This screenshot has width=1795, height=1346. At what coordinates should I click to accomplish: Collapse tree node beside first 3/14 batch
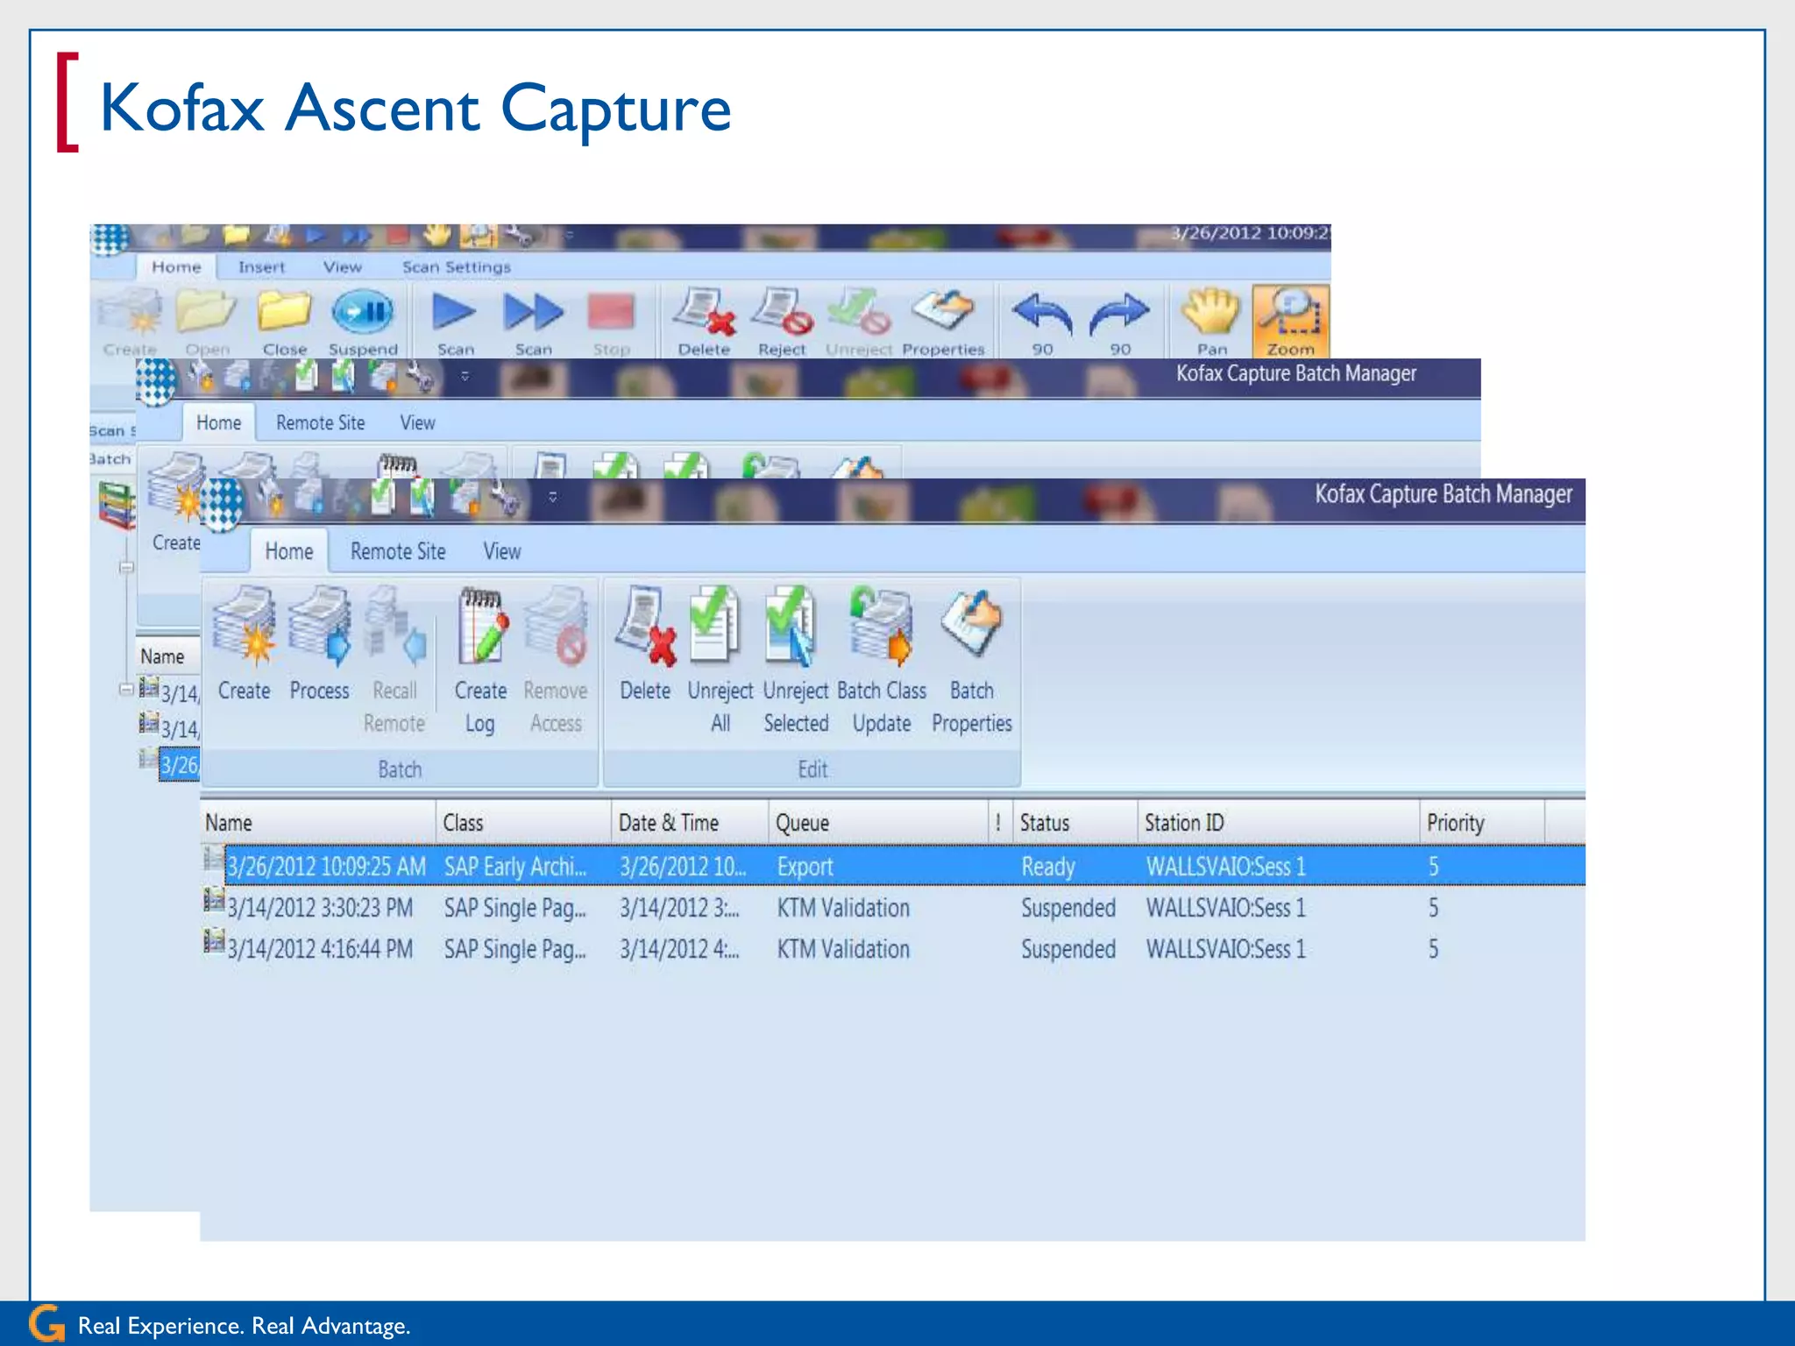[126, 690]
